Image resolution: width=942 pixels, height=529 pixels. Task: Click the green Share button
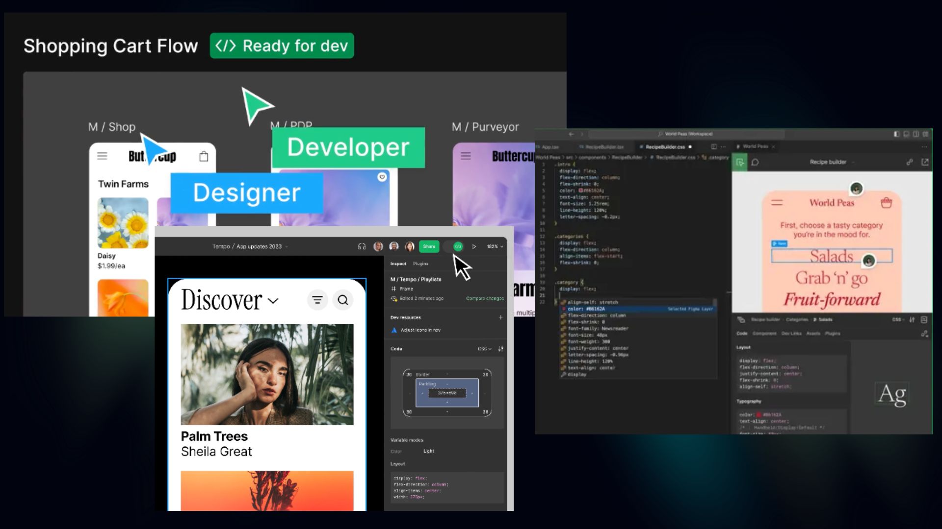click(429, 246)
